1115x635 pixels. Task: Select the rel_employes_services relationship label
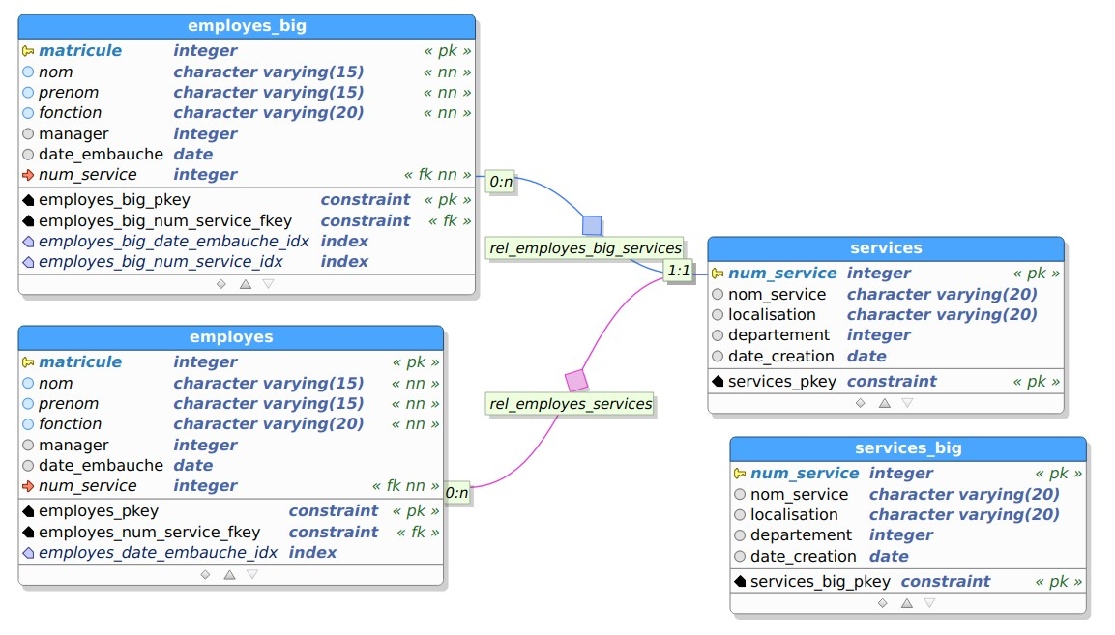pos(570,404)
